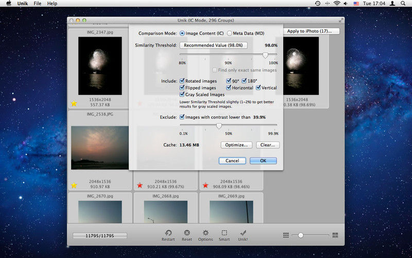Toggle the Horizontal checkbox
The height and width of the screenshot is (258, 412).
229,87
